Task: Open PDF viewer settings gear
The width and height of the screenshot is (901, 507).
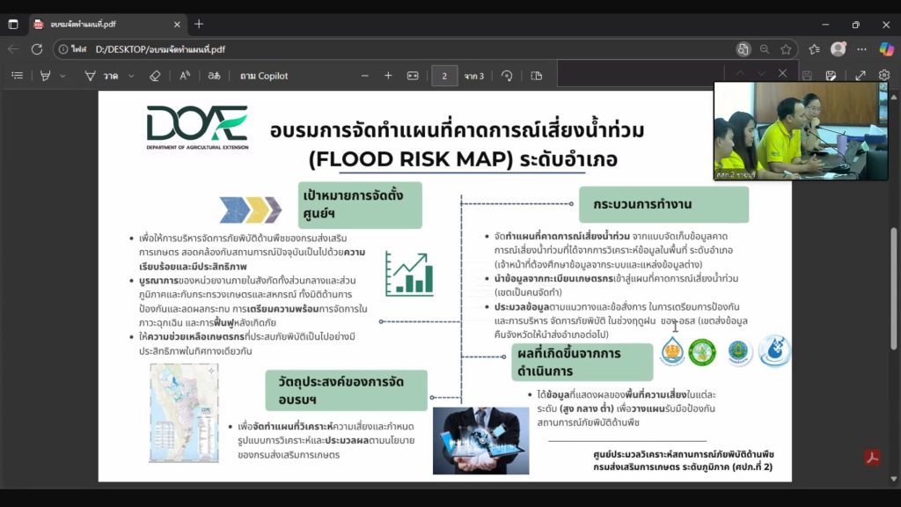Action: (884, 76)
